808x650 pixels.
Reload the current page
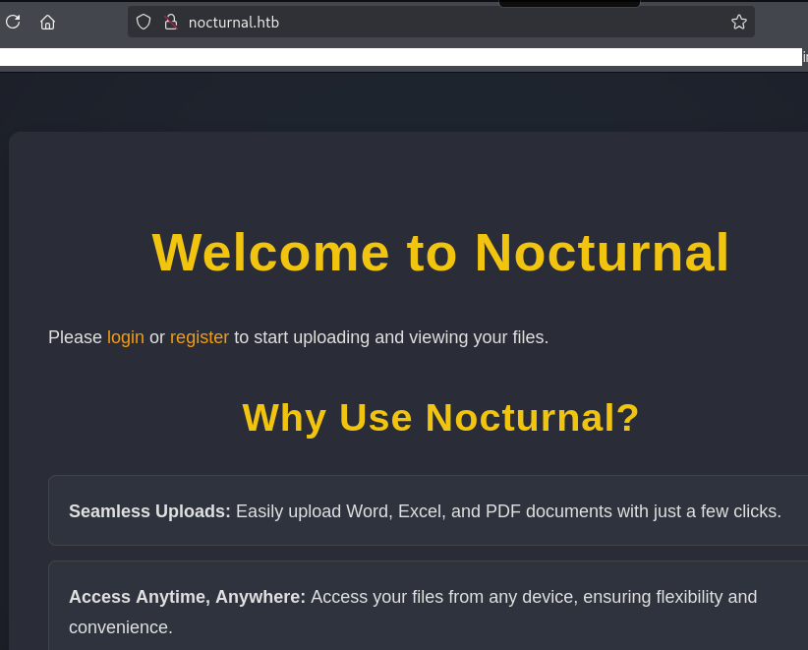pos(13,22)
